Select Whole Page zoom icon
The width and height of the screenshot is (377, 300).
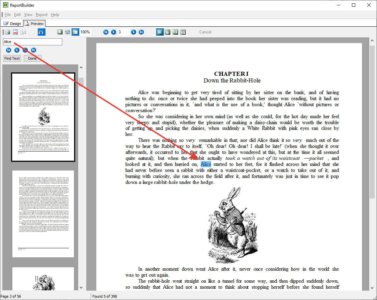[60, 32]
